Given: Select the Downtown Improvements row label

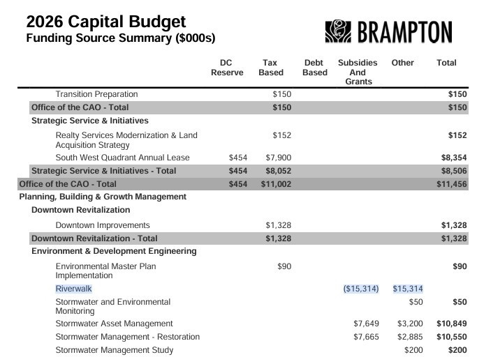Looking at the screenshot, I should 103,225.
